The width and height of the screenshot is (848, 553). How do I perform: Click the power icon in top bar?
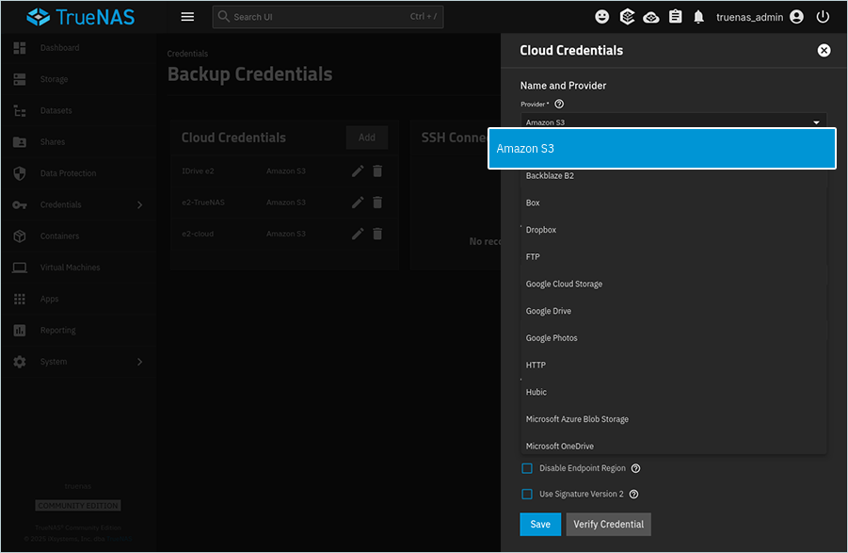(823, 17)
